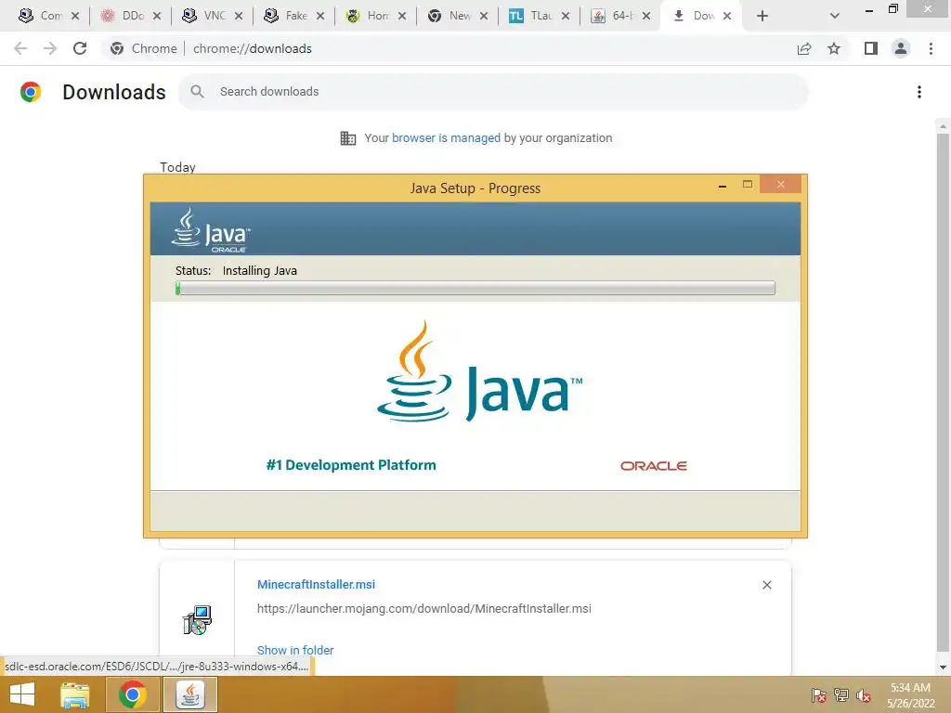951x713 pixels.
Task: Minimize the Java Setup window
Action: pos(723,186)
